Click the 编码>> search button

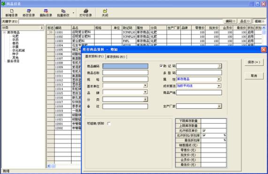click(x=230, y=21)
